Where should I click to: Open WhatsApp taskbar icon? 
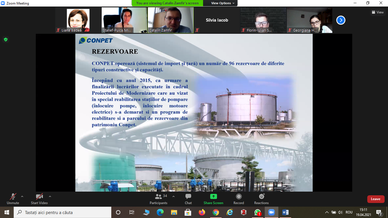(x=258, y=212)
